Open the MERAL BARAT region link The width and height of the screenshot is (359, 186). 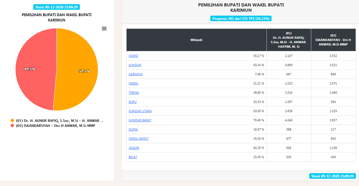tap(139, 139)
